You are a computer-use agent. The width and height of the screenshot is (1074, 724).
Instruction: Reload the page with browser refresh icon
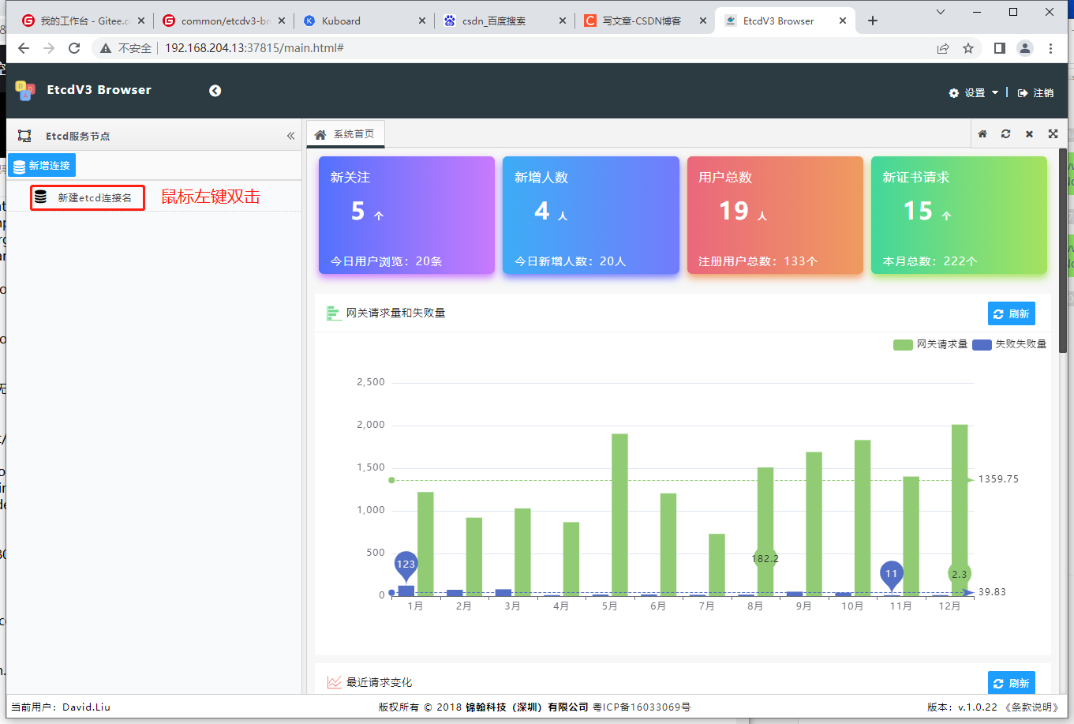pyautogui.click(x=74, y=48)
